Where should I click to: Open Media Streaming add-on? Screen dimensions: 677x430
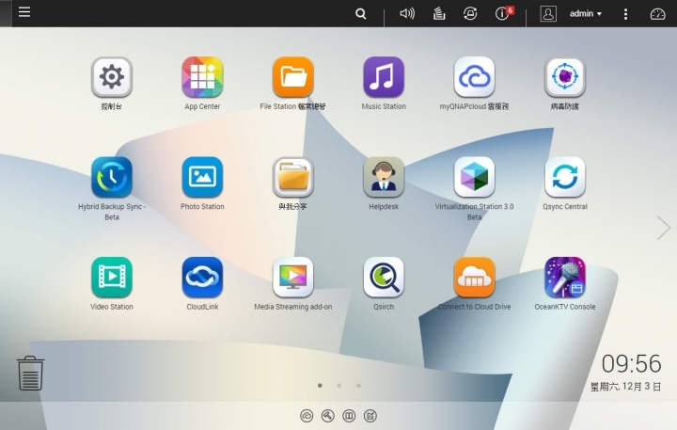pyautogui.click(x=292, y=278)
